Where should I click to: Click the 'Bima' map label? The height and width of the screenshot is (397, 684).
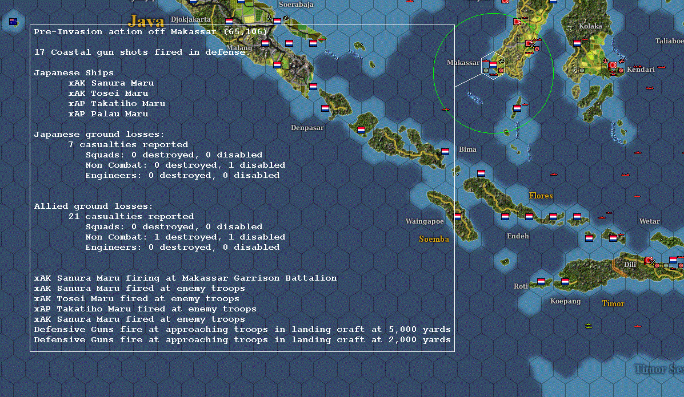[x=467, y=149]
